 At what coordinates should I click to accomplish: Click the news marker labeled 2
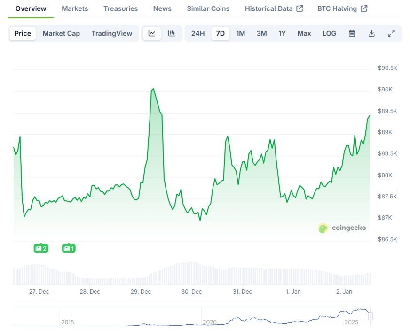click(41, 248)
